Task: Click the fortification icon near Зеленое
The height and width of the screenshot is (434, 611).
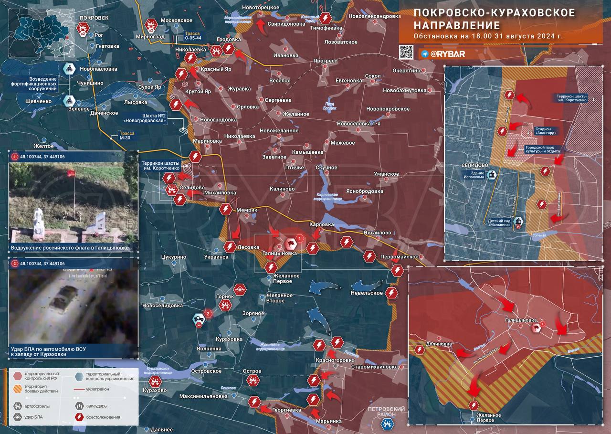Action: click(x=70, y=101)
